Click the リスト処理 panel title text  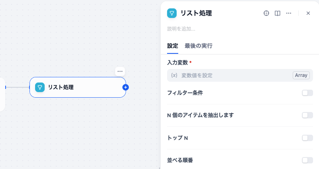196,13
